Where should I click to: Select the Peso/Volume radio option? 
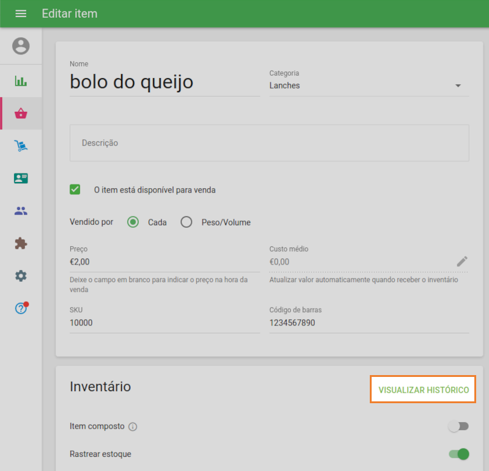pos(186,222)
